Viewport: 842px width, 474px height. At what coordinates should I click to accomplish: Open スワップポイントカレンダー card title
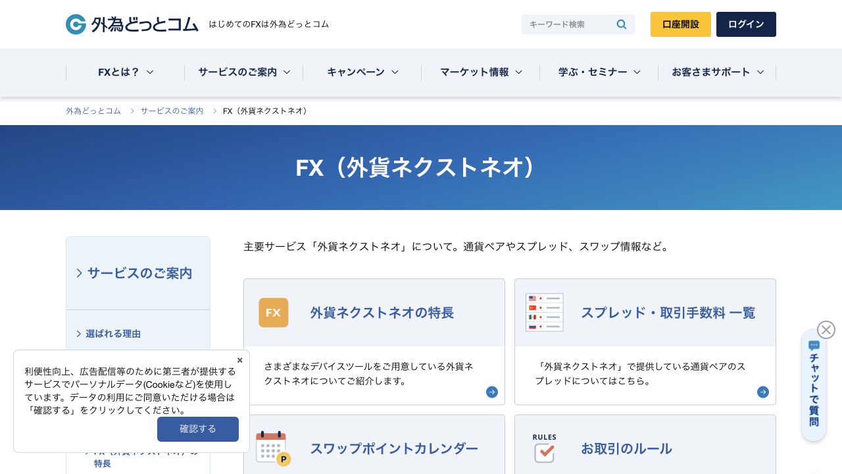394,448
